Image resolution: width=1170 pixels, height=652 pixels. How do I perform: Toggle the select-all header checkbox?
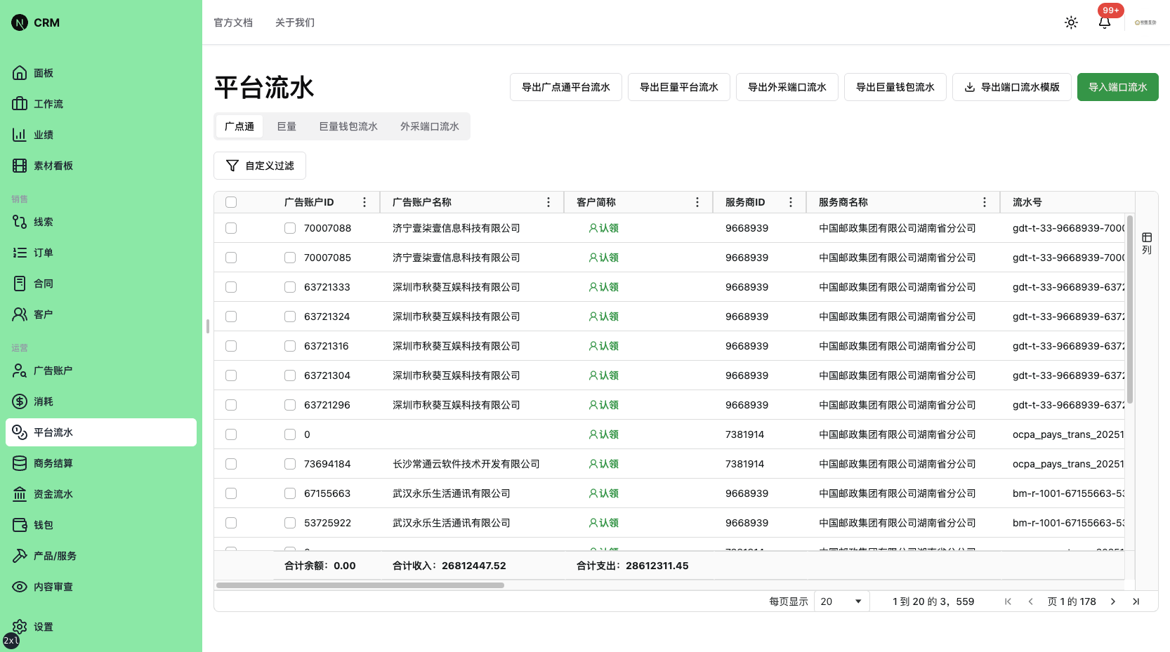coord(231,202)
